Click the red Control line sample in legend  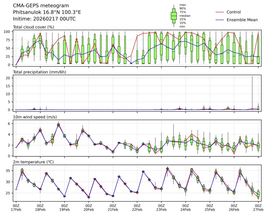point(220,12)
